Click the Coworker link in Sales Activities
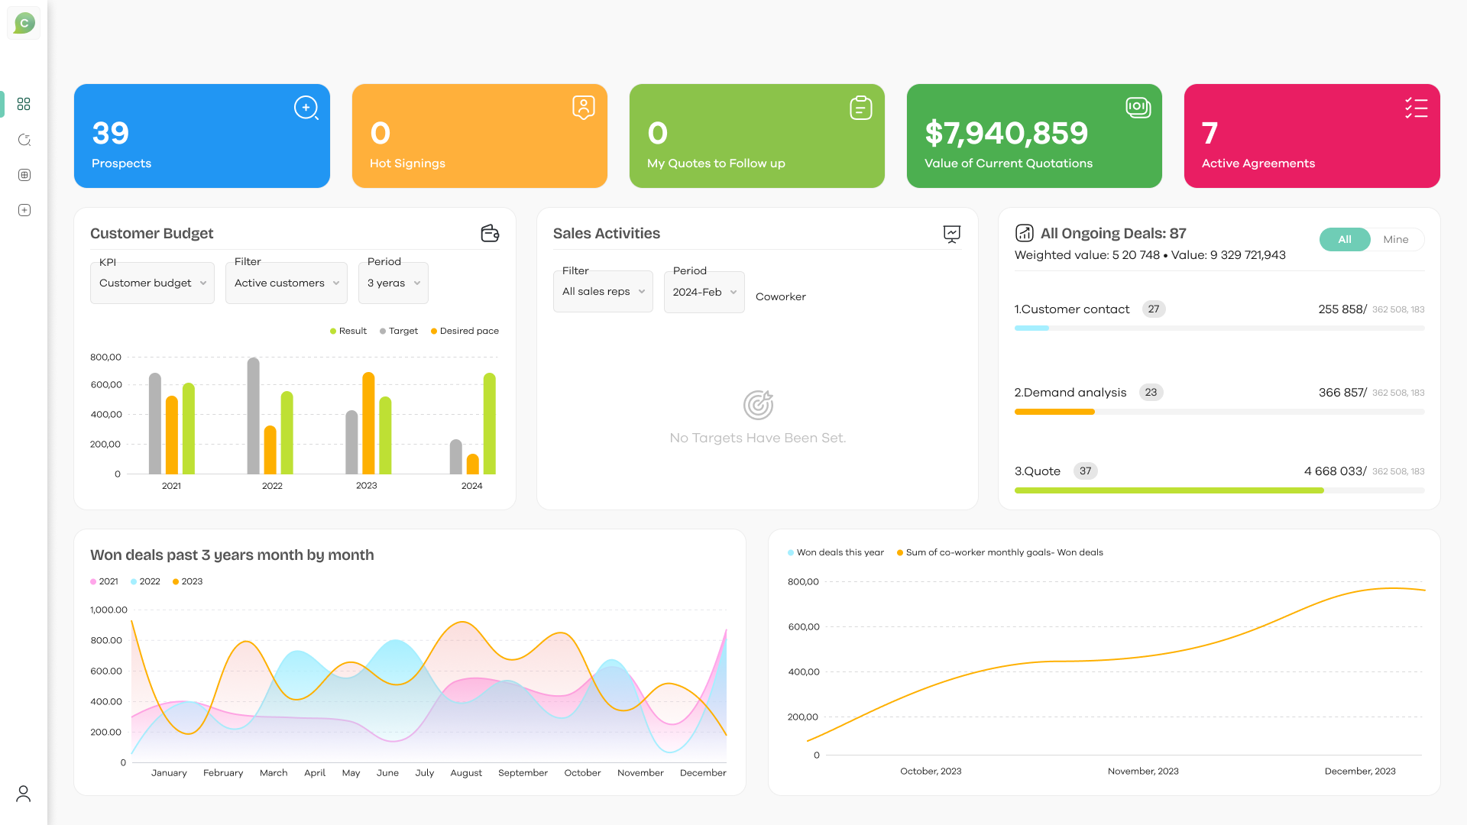 point(780,296)
